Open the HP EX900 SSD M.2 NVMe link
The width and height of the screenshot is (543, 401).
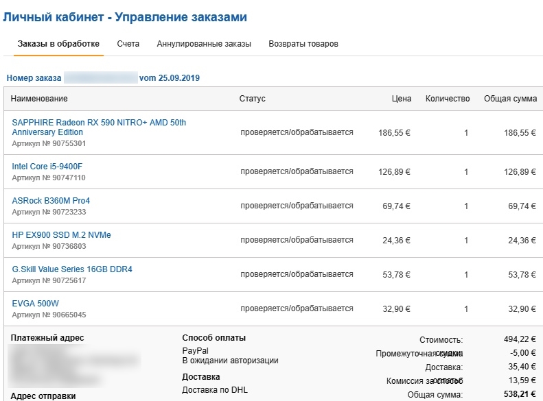point(61,234)
